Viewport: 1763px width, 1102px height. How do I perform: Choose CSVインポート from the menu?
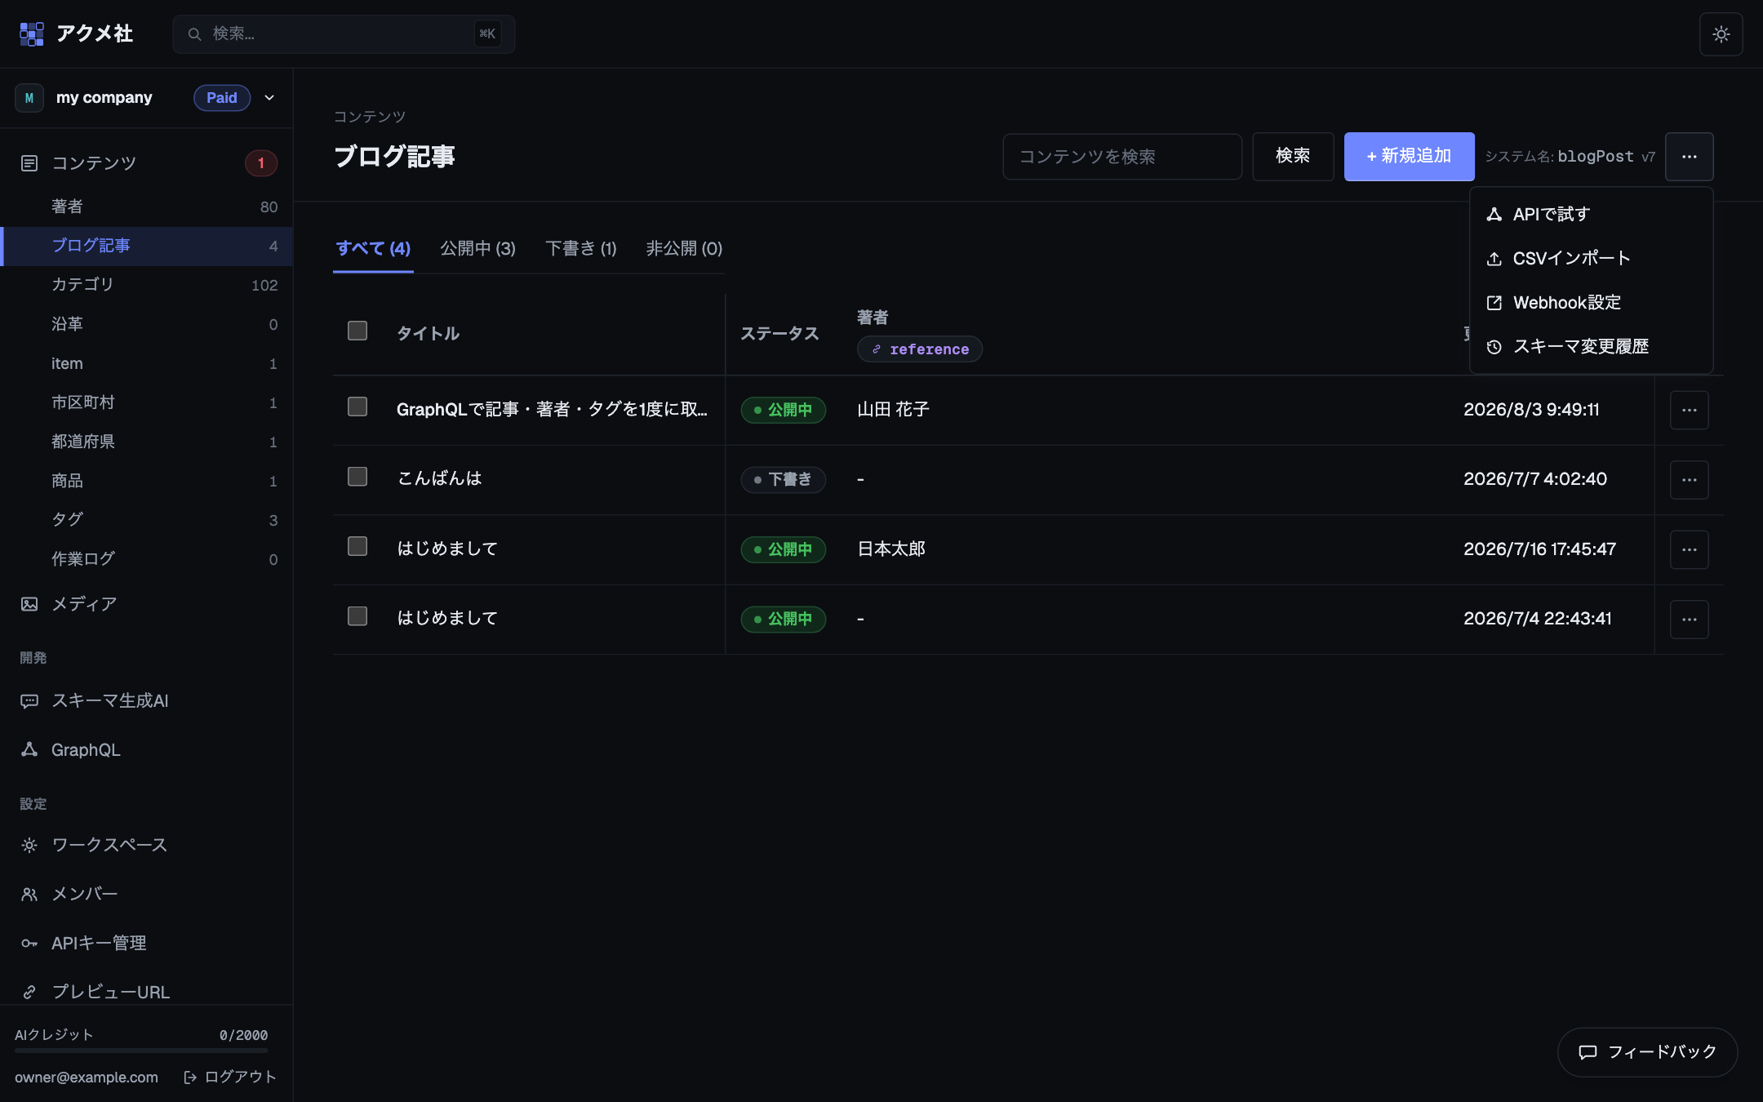[x=1591, y=259]
